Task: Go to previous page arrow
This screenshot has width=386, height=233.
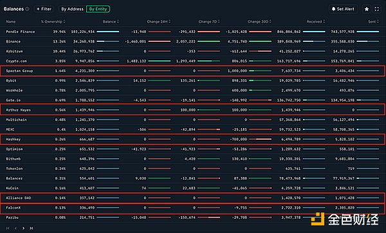Action: pos(15,228)
